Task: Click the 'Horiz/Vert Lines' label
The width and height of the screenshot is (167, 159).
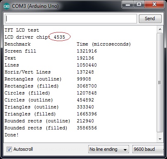Action: click(28, 72)
